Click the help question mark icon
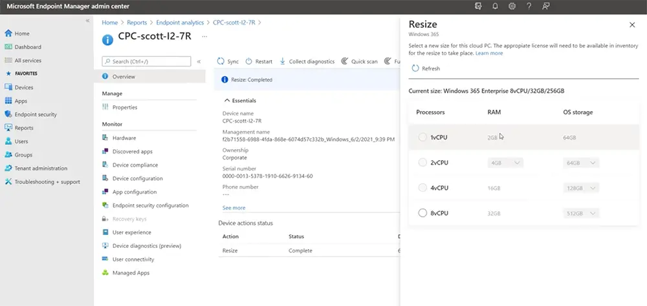Screen dimensions: 647x306 (x=529, y=6)
